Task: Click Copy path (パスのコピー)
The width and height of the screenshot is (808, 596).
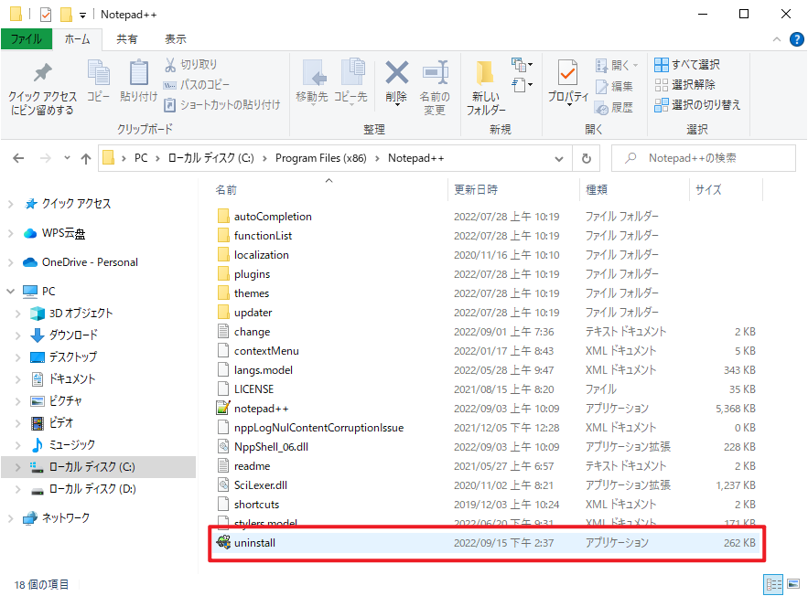Action: click(197, 85)
